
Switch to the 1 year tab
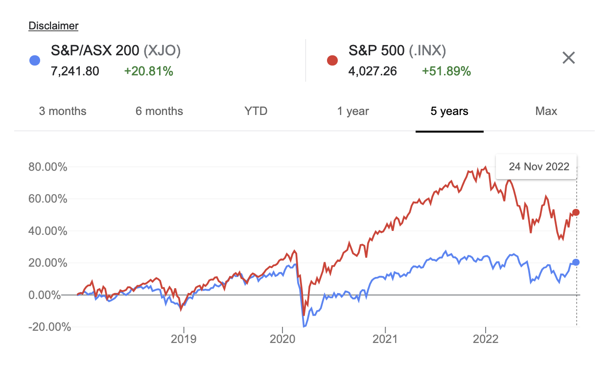(x=353, y=111)
